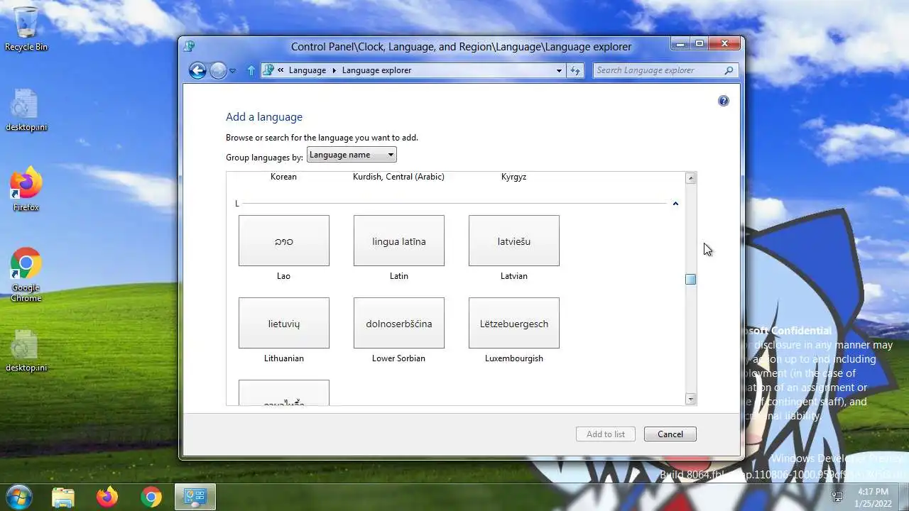
Task: Select the Latin language tile
Action: pos(399,241)
